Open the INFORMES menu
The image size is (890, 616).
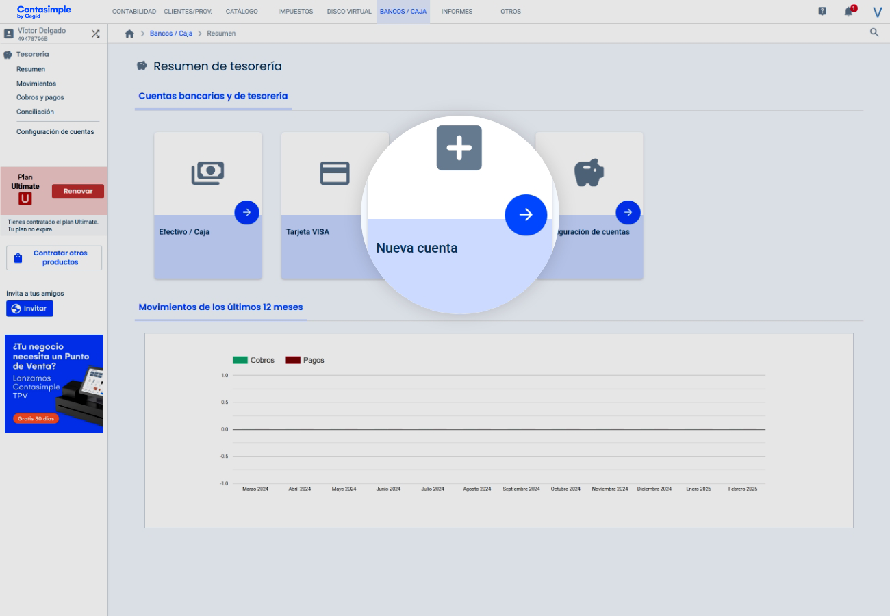[457, 12]
